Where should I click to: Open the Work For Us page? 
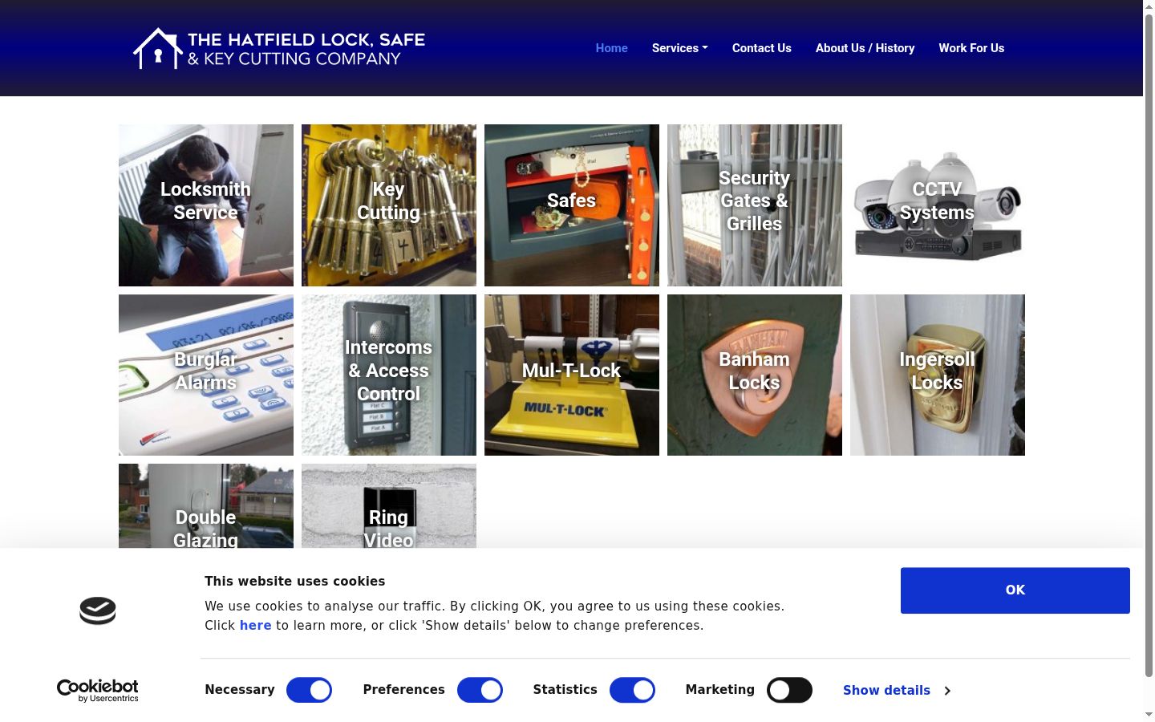pos(971,48)
